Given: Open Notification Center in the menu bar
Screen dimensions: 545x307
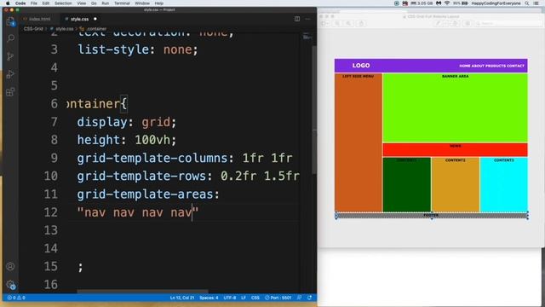Looking at the screenshot, I should [536, 3].
